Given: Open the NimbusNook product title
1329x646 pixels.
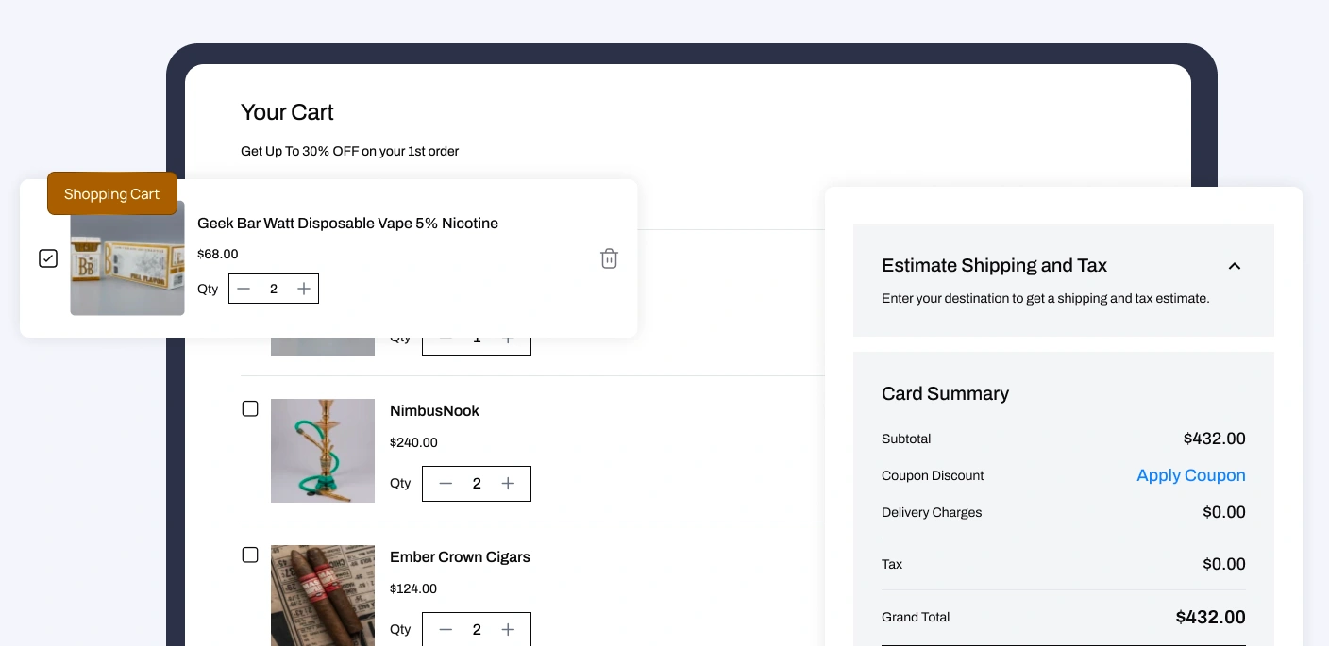Looking at the screenshot, I should [434, 411].
